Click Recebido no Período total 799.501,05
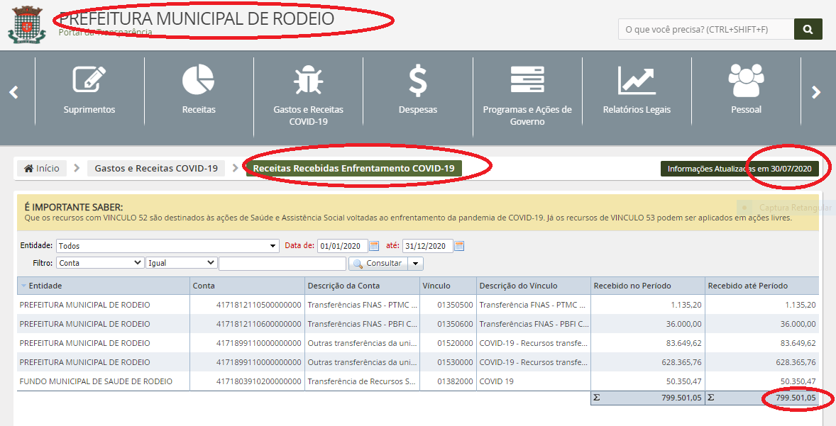836x426 pixels. pos(682,398)
